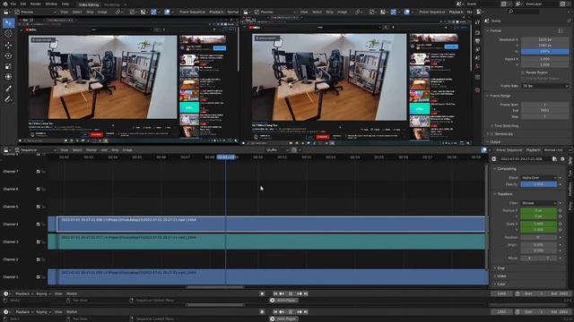Click the pin icon next to Scene
Screen dimensions: 574x322
tap(569, 21)
